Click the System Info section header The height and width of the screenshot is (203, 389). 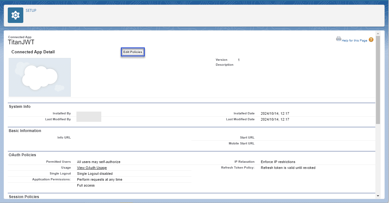[x=20, y=107]
